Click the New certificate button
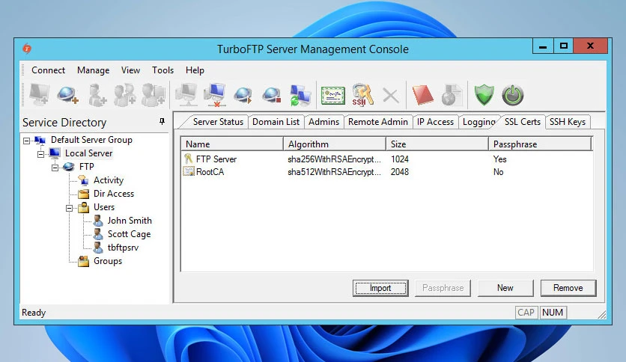The width and height of the screenshot is (626, 362). coord(505,288)
